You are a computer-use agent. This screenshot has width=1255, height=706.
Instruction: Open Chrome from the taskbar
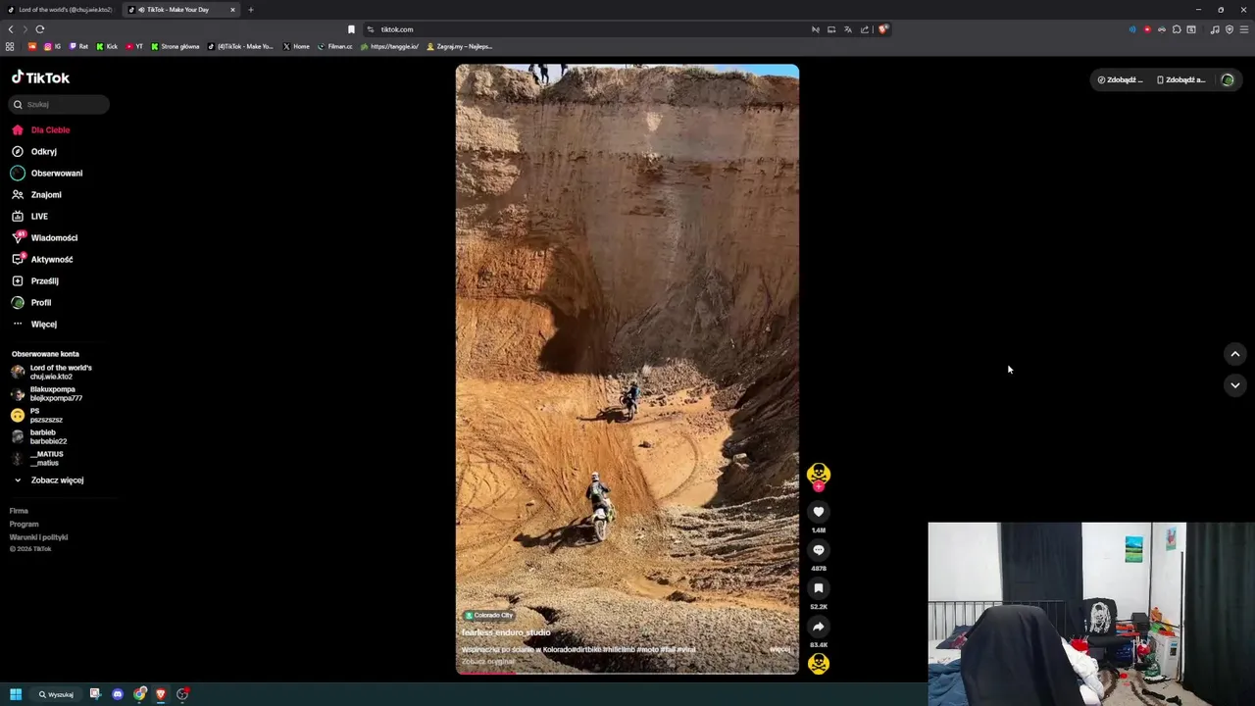140,694
